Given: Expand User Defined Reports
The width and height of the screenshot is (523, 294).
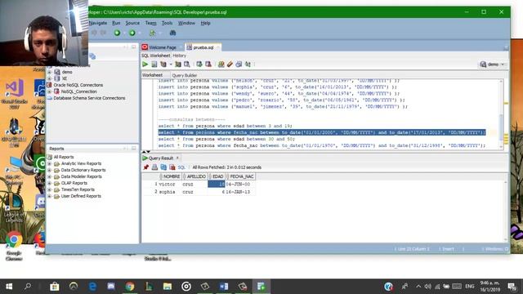Looking at the screenshot, I should point(49,196).
